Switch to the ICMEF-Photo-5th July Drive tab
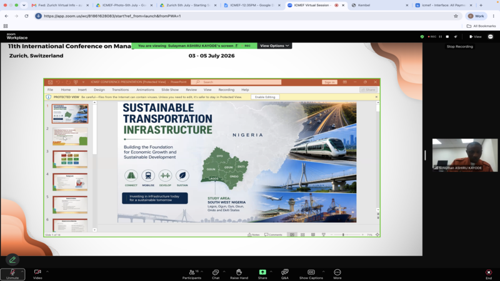The height and width of the screenshot is (281, 500). pyautogui.click(x=124, y=5)
